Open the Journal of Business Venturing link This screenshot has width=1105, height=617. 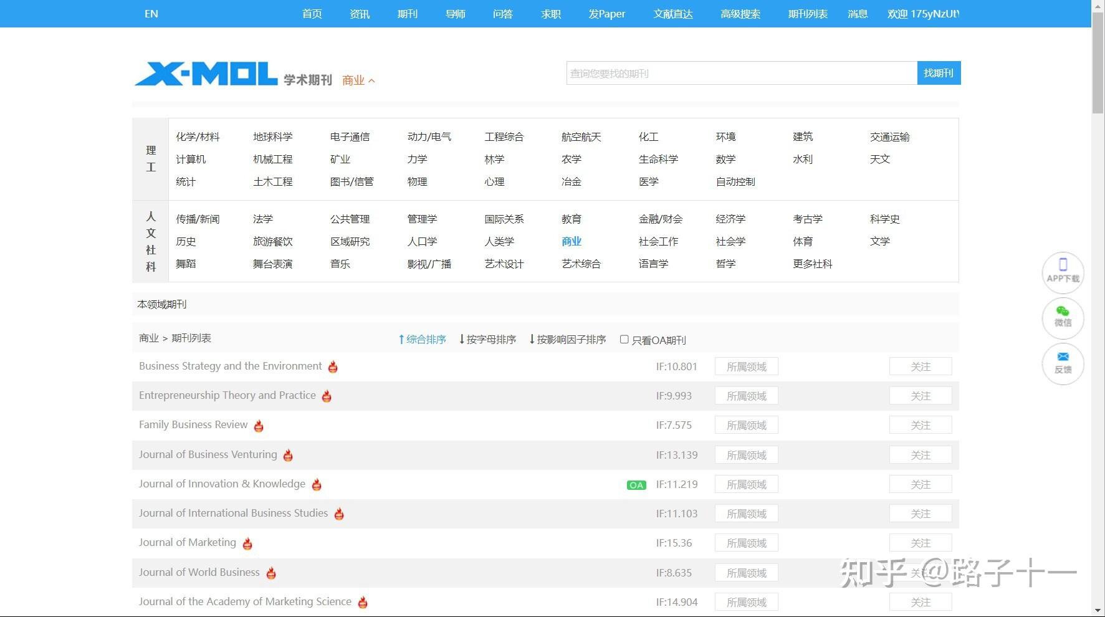(208, 454)
